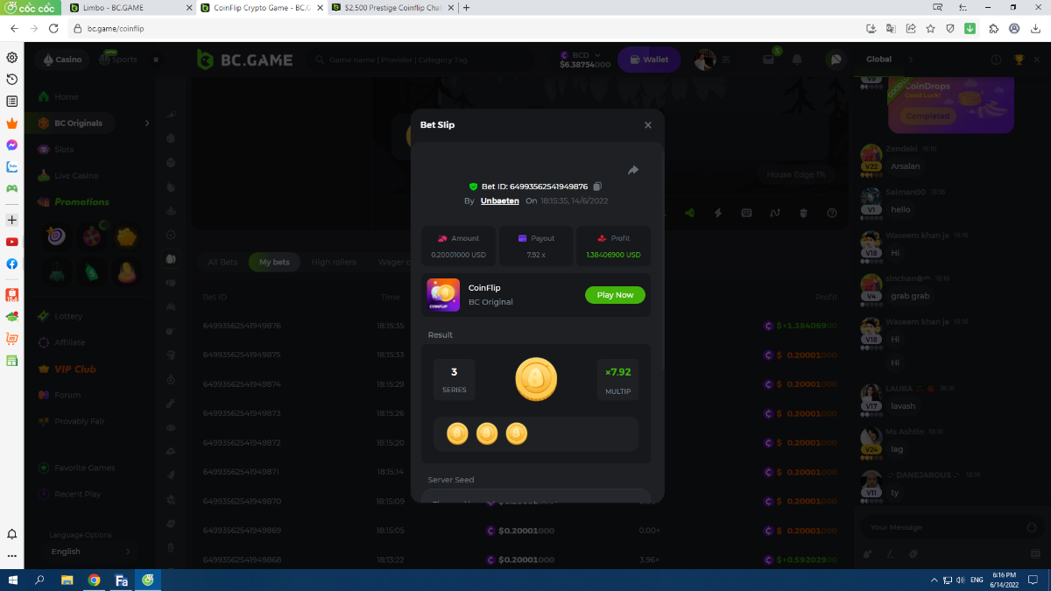The image size is (1051, 591).
Task: Open browser history from sidebar clock icon
Action: (12, 80)
